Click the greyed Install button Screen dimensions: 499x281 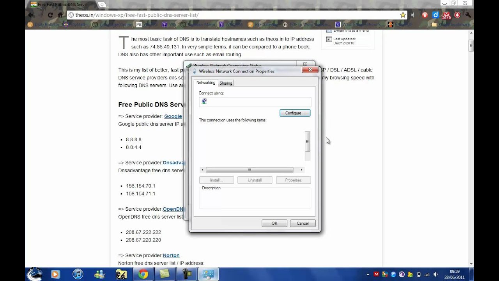[x=216, y=180]
